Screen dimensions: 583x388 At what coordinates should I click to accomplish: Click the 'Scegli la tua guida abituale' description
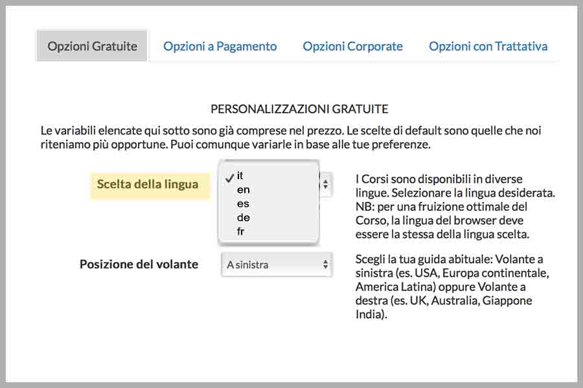(x=452, y=286)
